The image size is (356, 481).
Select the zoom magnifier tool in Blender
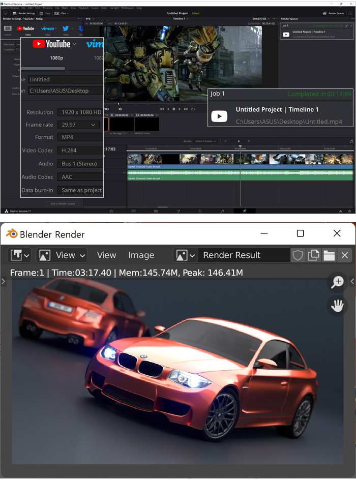337,282
